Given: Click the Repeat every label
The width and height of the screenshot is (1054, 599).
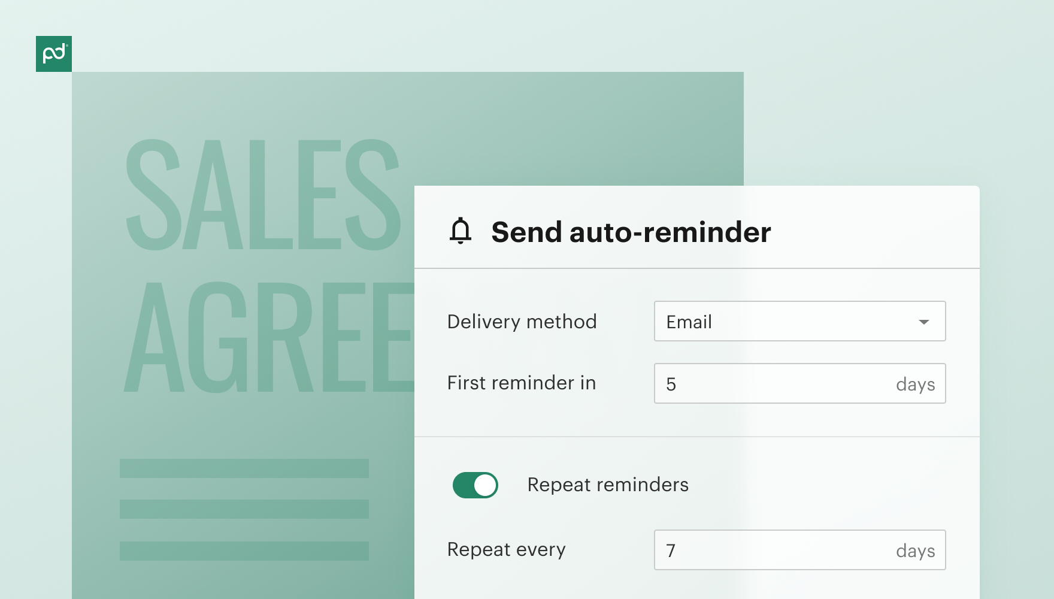Looking at the screenshot, I should [506, 549].
